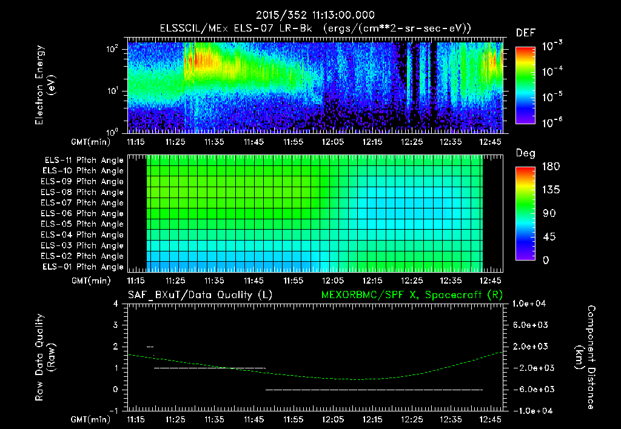Click the 180 value on the Deg scale
The height and width of the screenshot is (429, 621).
pos(551,167)
